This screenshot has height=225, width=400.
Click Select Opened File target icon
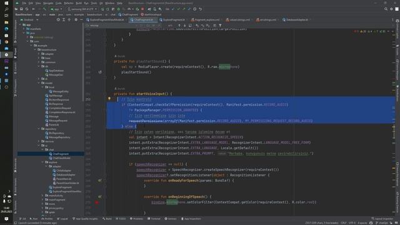click(x=58, y=19)
